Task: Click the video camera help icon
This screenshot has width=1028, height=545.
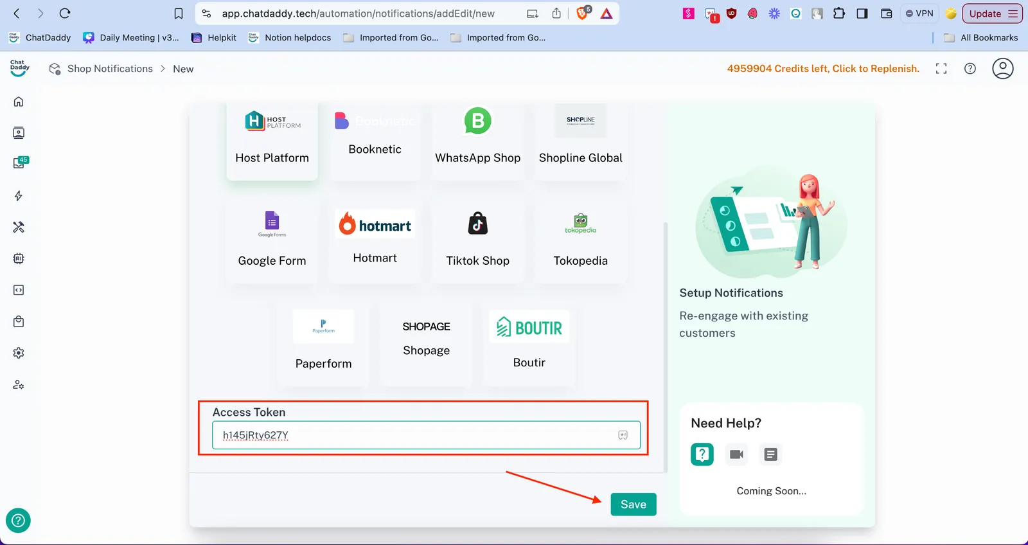Action: coord(736,454)
